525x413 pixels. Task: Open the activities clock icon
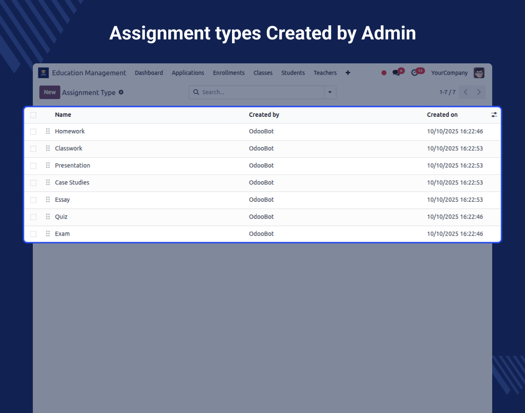[415, 73]
